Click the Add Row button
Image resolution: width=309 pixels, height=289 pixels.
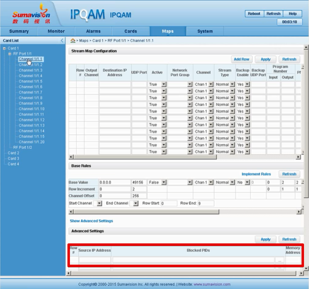coord(241,59)
